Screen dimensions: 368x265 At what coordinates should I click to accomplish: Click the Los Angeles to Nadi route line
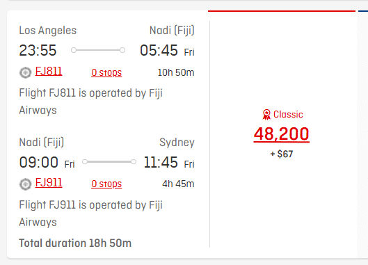pyautogui.click(x=98, y=50)
